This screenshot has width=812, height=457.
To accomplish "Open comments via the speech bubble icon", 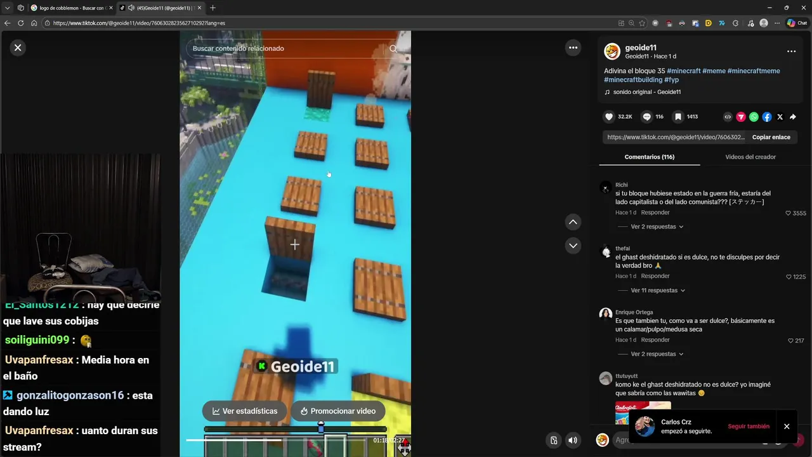I will [x=646, y=117].
